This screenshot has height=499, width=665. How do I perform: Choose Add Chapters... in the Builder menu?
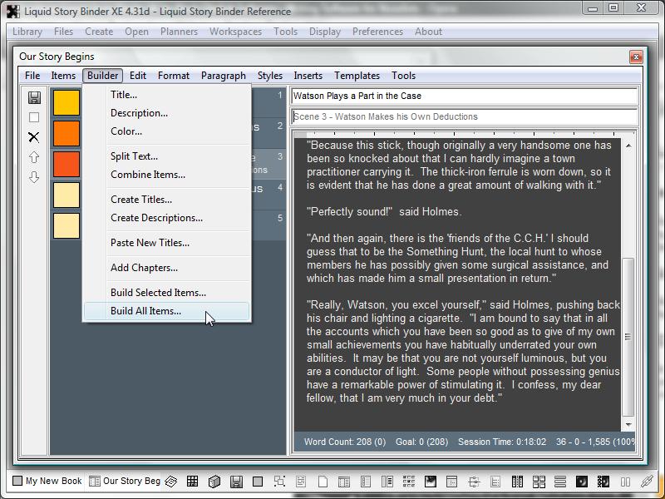144,268
